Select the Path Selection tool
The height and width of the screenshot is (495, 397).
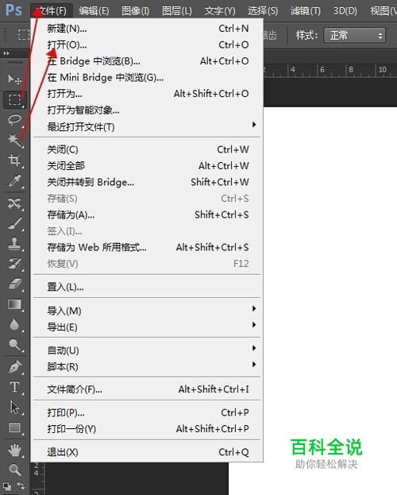[14, 408]
